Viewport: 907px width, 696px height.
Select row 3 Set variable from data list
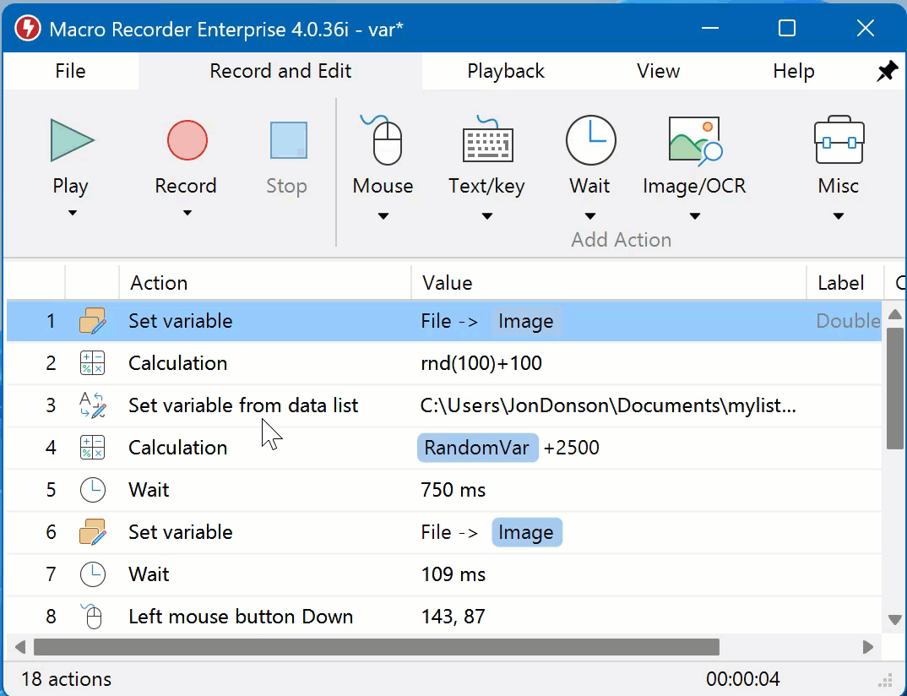pos(243,405)
